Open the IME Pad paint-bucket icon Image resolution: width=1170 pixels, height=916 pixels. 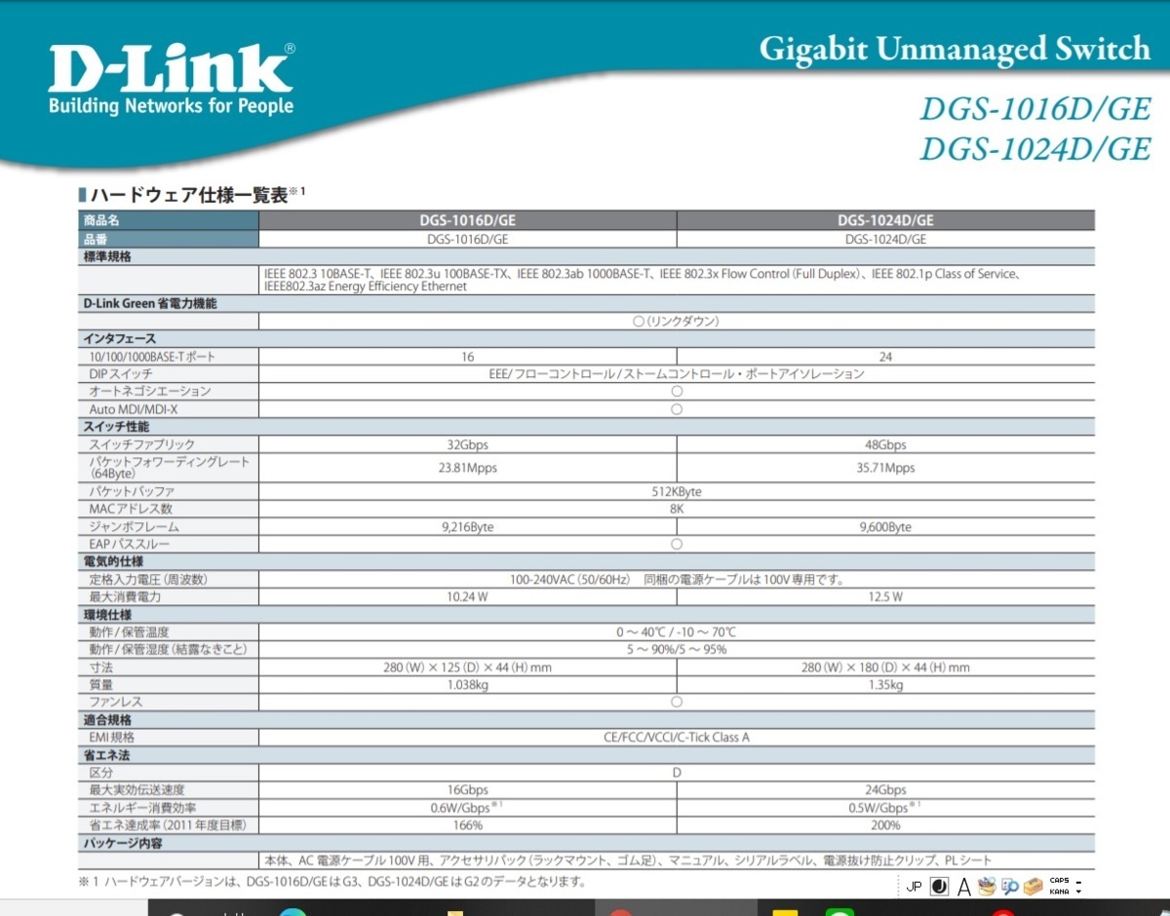tap(987, 886)
